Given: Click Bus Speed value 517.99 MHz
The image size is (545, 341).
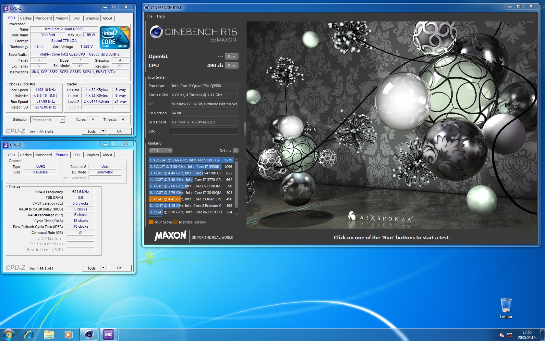Looking at the screenshot, I should tap(45, 102).
